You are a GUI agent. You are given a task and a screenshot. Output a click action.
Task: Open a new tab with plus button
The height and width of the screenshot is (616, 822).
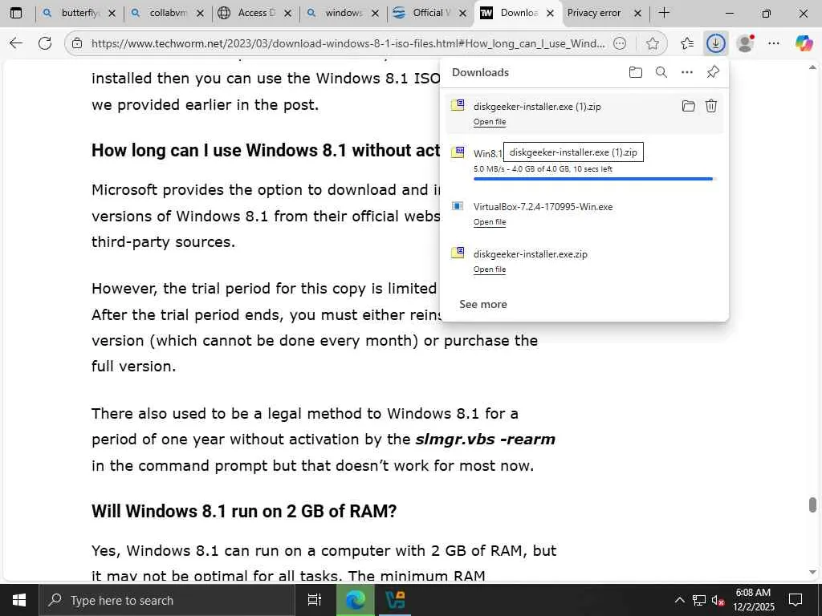coord(664,13)
